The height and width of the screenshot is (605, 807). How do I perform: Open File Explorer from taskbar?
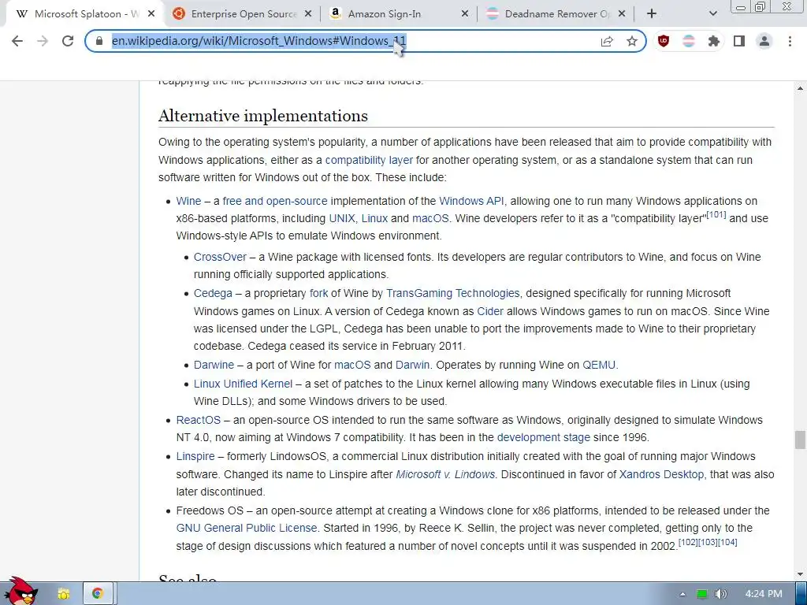(x=63, y=594)
